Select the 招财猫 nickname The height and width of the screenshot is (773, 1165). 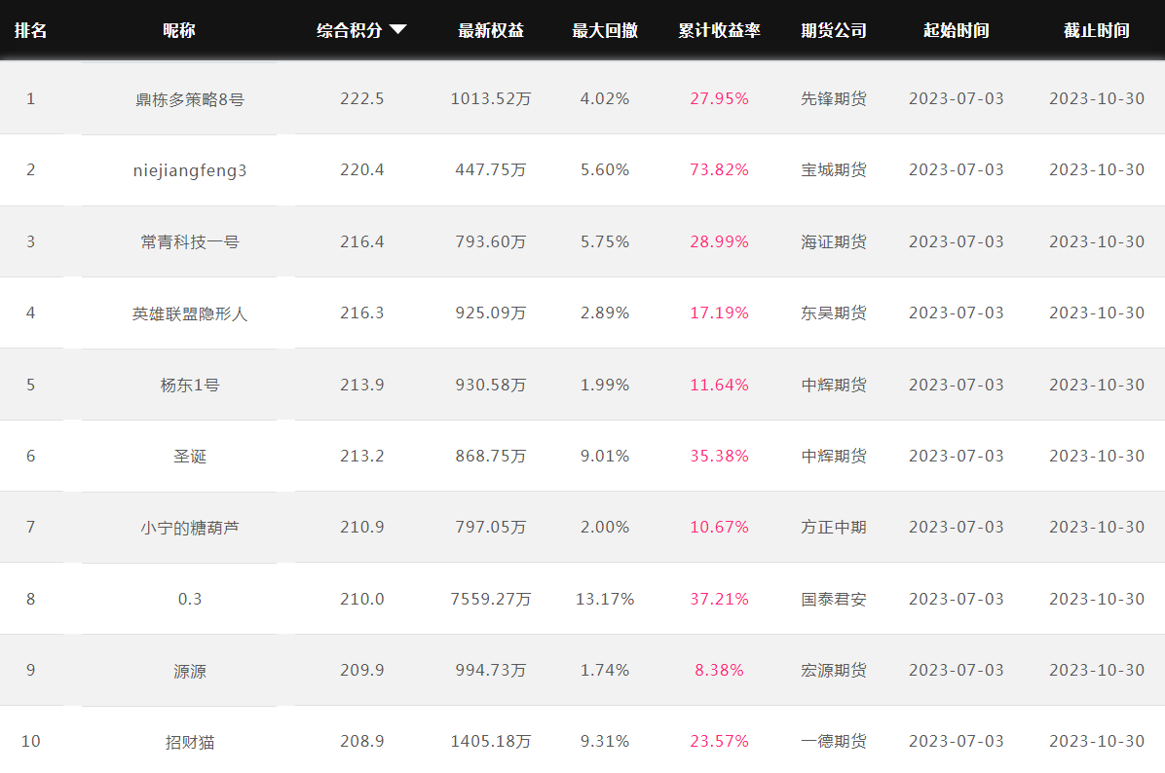point(190,742)
